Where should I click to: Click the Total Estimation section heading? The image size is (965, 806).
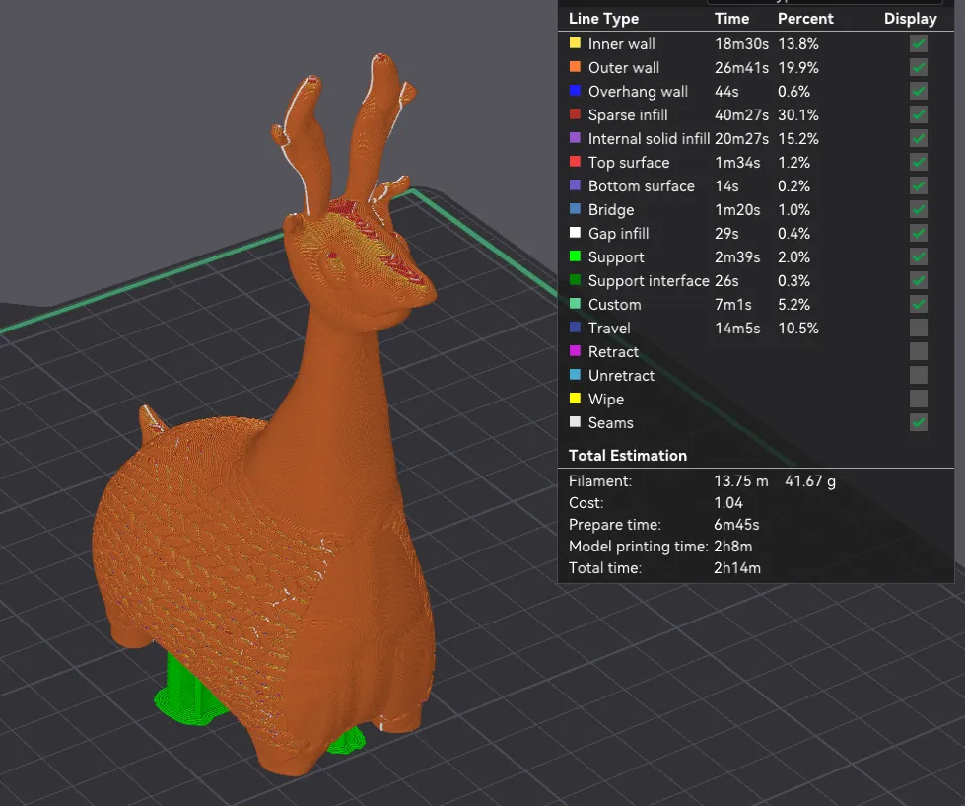(x=628, y=456)
